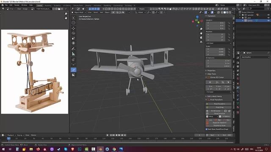Open the Object Mode dropdown
Image resolution: width=271 pixels, height=152 pixels.
[x=79, y=12]
